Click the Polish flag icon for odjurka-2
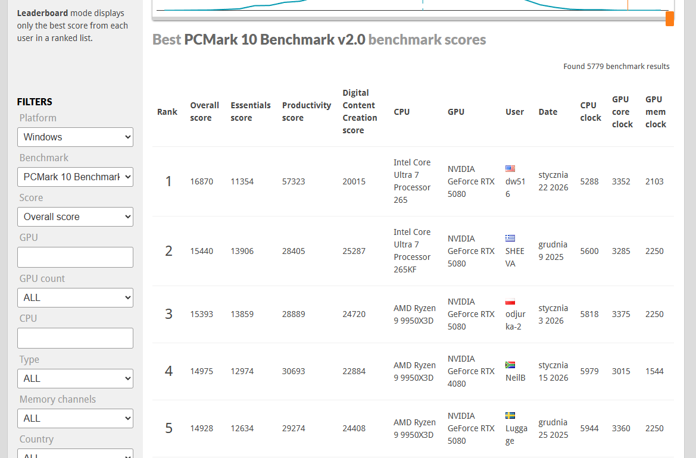 [510, 302]
